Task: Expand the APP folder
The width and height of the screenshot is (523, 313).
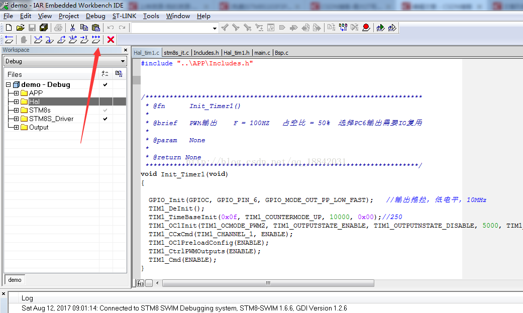Action: click(16, 93)
